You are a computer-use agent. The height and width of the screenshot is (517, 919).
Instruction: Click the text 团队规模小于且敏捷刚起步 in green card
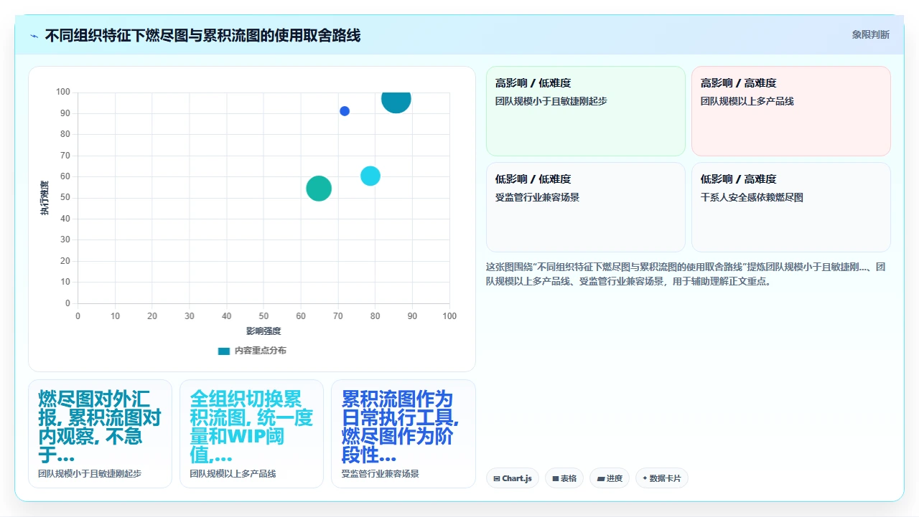[551, 101]
